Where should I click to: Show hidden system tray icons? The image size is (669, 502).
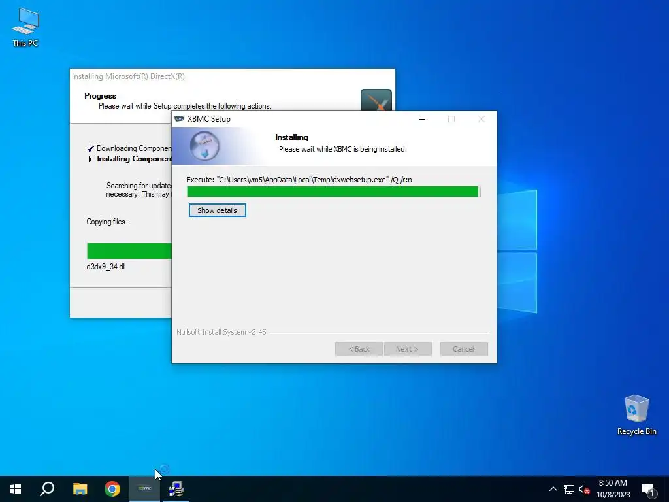coord(553,489)
